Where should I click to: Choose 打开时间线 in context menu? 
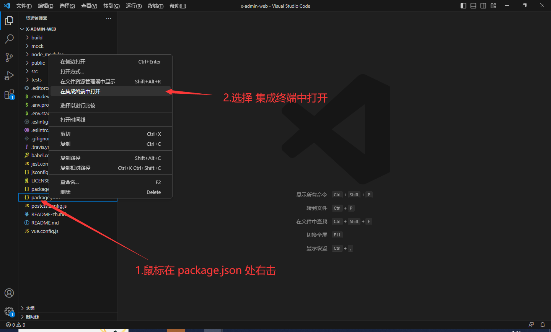[111, 120]
